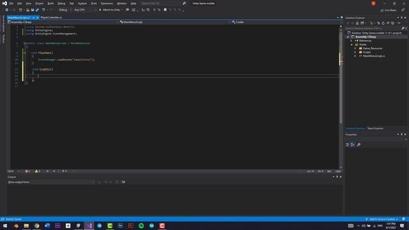Open Telegram from the taskbar
The width and height of the screenshot is (409, 230).
100,226
